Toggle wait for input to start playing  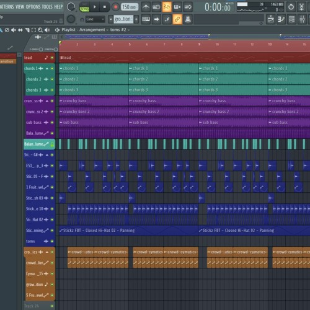tap(156, 7)
